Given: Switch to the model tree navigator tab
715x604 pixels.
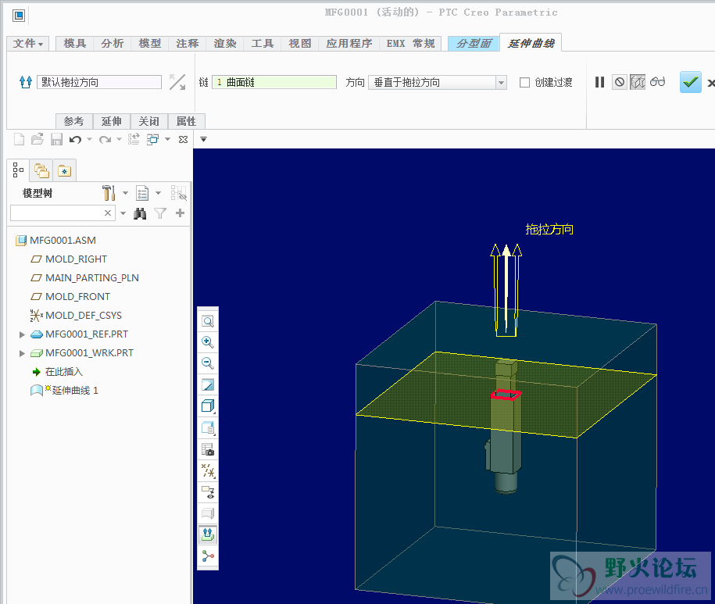Looking at the screenshot, I should 18,170.
